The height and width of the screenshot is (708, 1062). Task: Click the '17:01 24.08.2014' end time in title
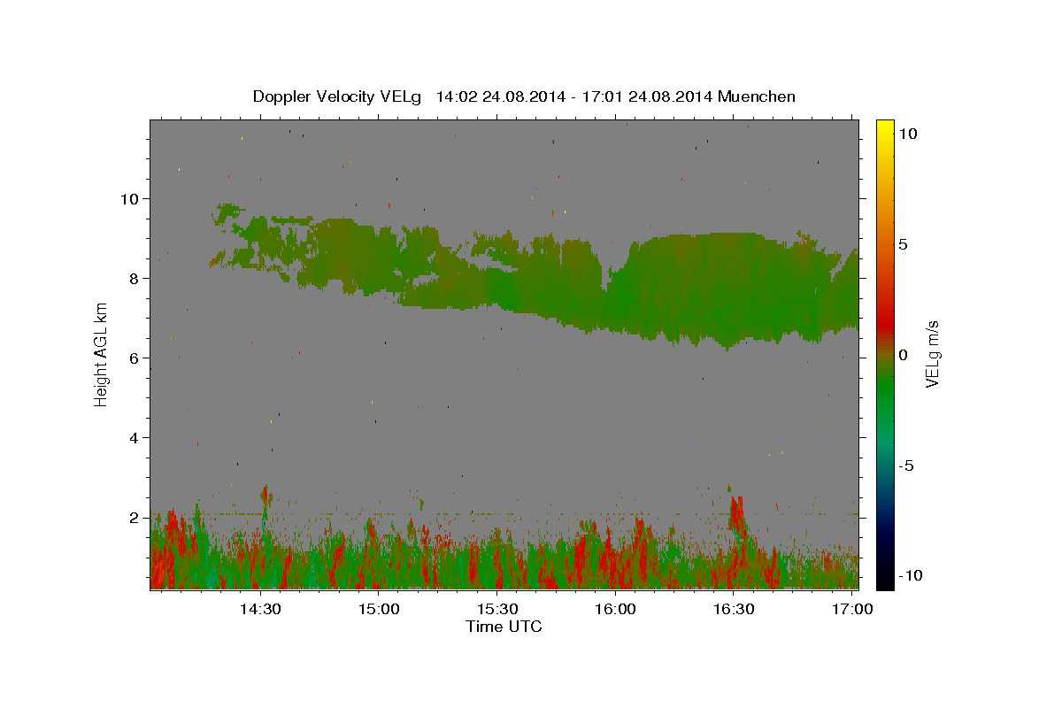point(648,96)
